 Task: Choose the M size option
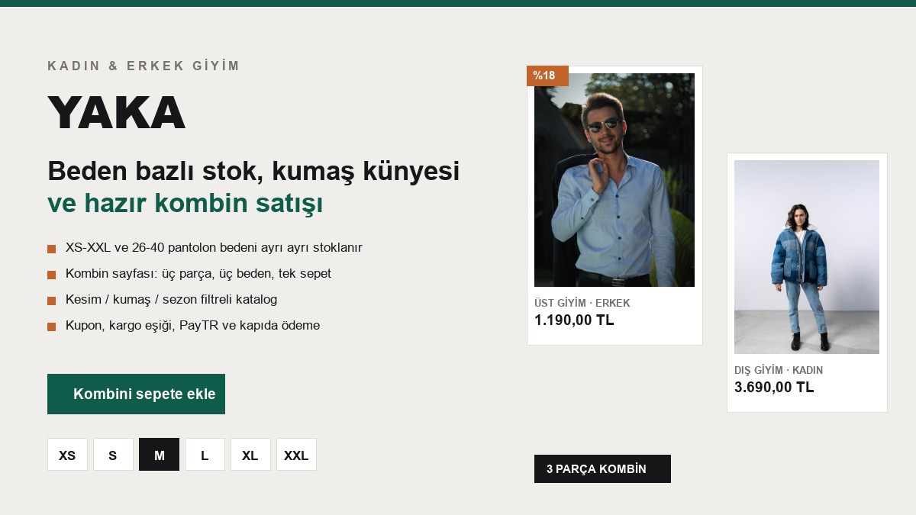pyautogui.click(x=159, y=455)
